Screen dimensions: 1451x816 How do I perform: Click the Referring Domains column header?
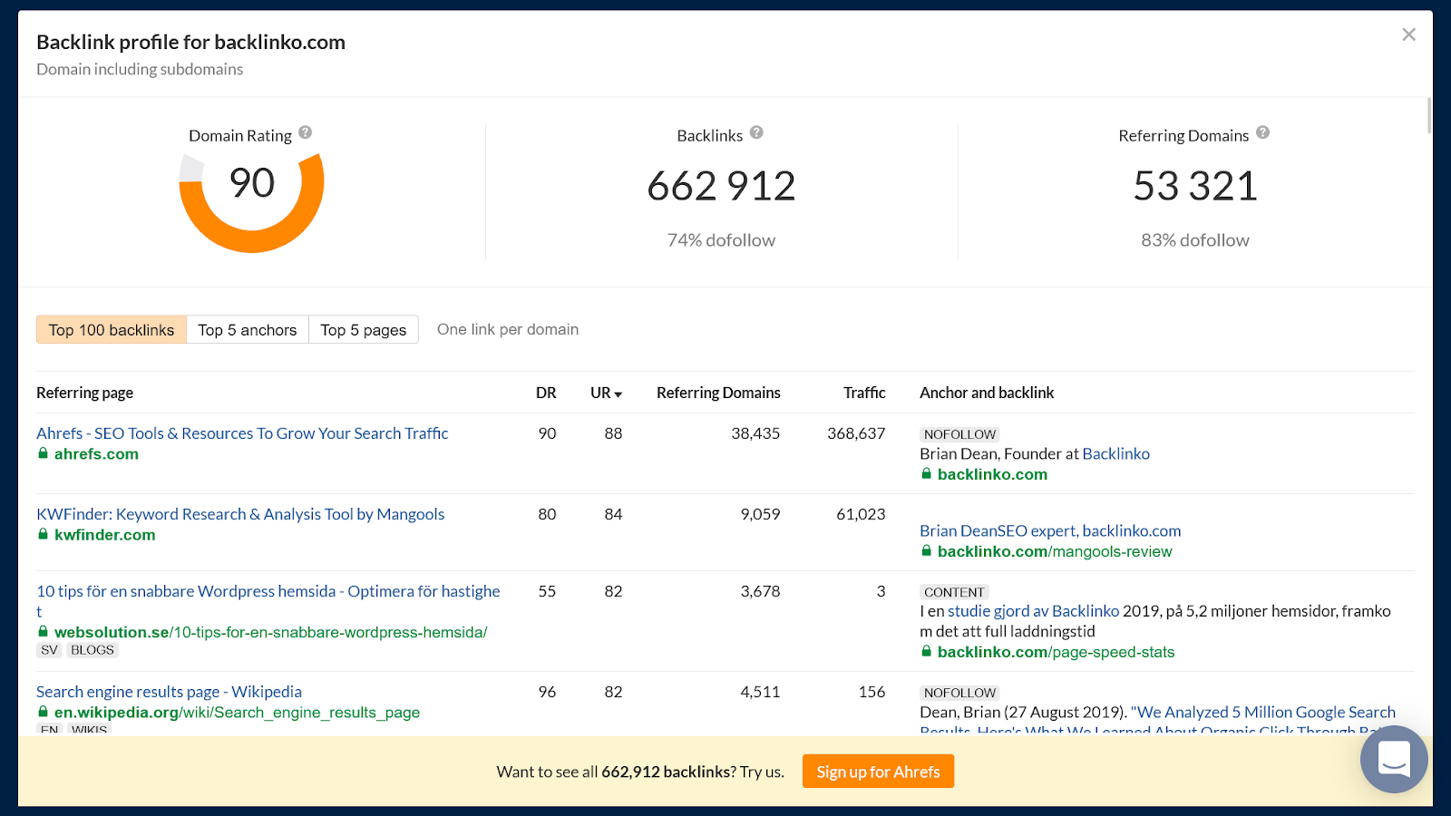point(718,393)
